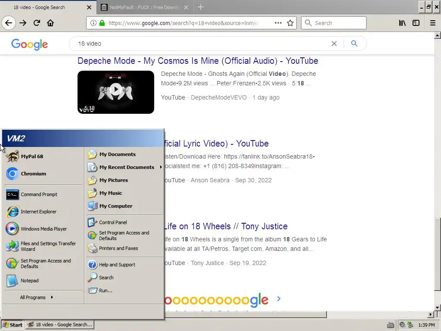Viewport: 441px width, 331px height.
Task: Open Control Panel from Start menu
Action: click(124, 222)
